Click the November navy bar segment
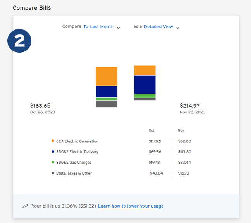Viewport: 251px width, 223px height. click(x=145, y=85)
